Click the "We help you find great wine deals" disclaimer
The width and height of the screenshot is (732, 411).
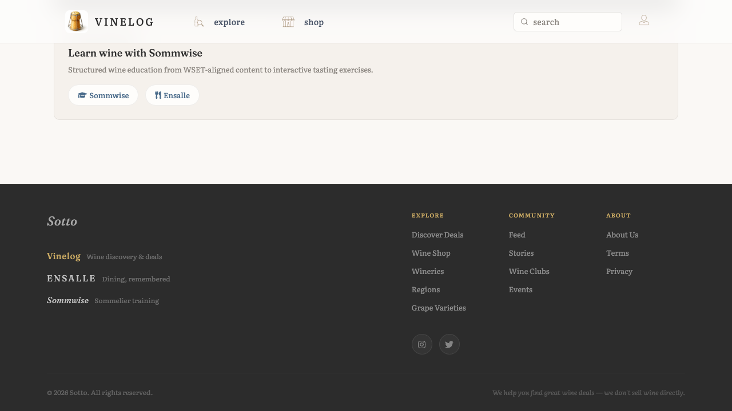[x=588, y=393]
